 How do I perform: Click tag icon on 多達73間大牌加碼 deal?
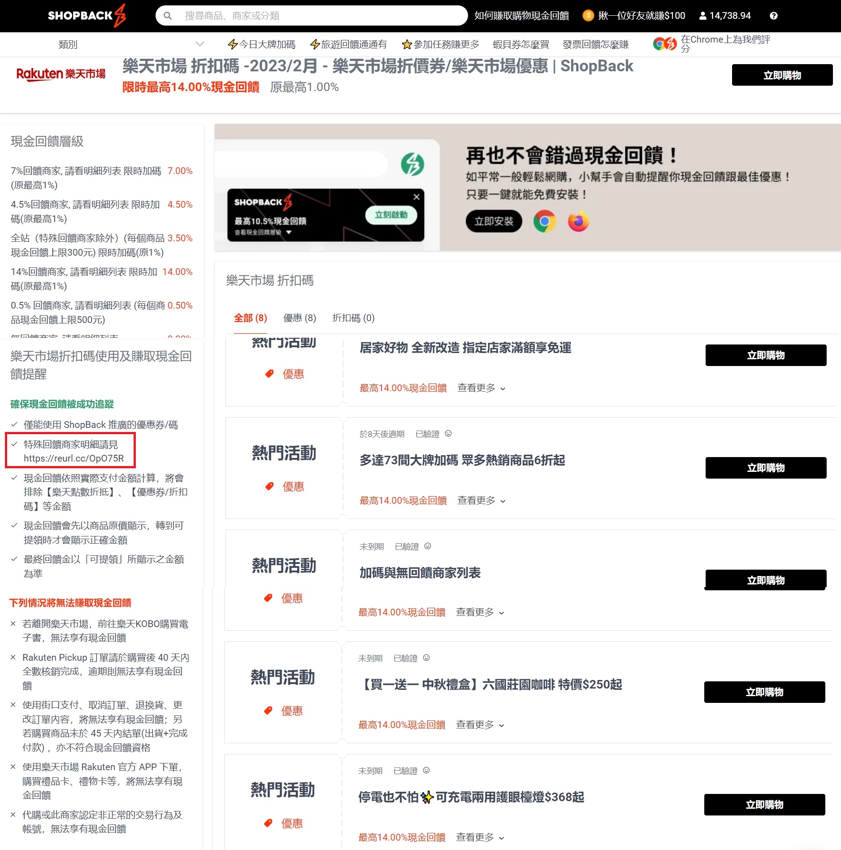(x=269, y=486)
